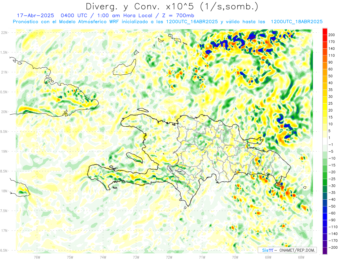This screenshot has height=261, width=338.
Task: Click the "70W" longitude label
Action: 235,257
